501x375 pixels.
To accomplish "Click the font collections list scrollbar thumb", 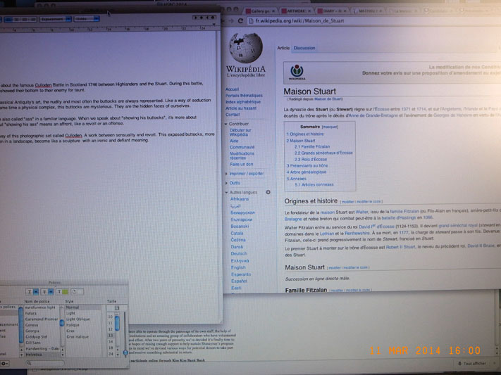I will coord(20,326).
